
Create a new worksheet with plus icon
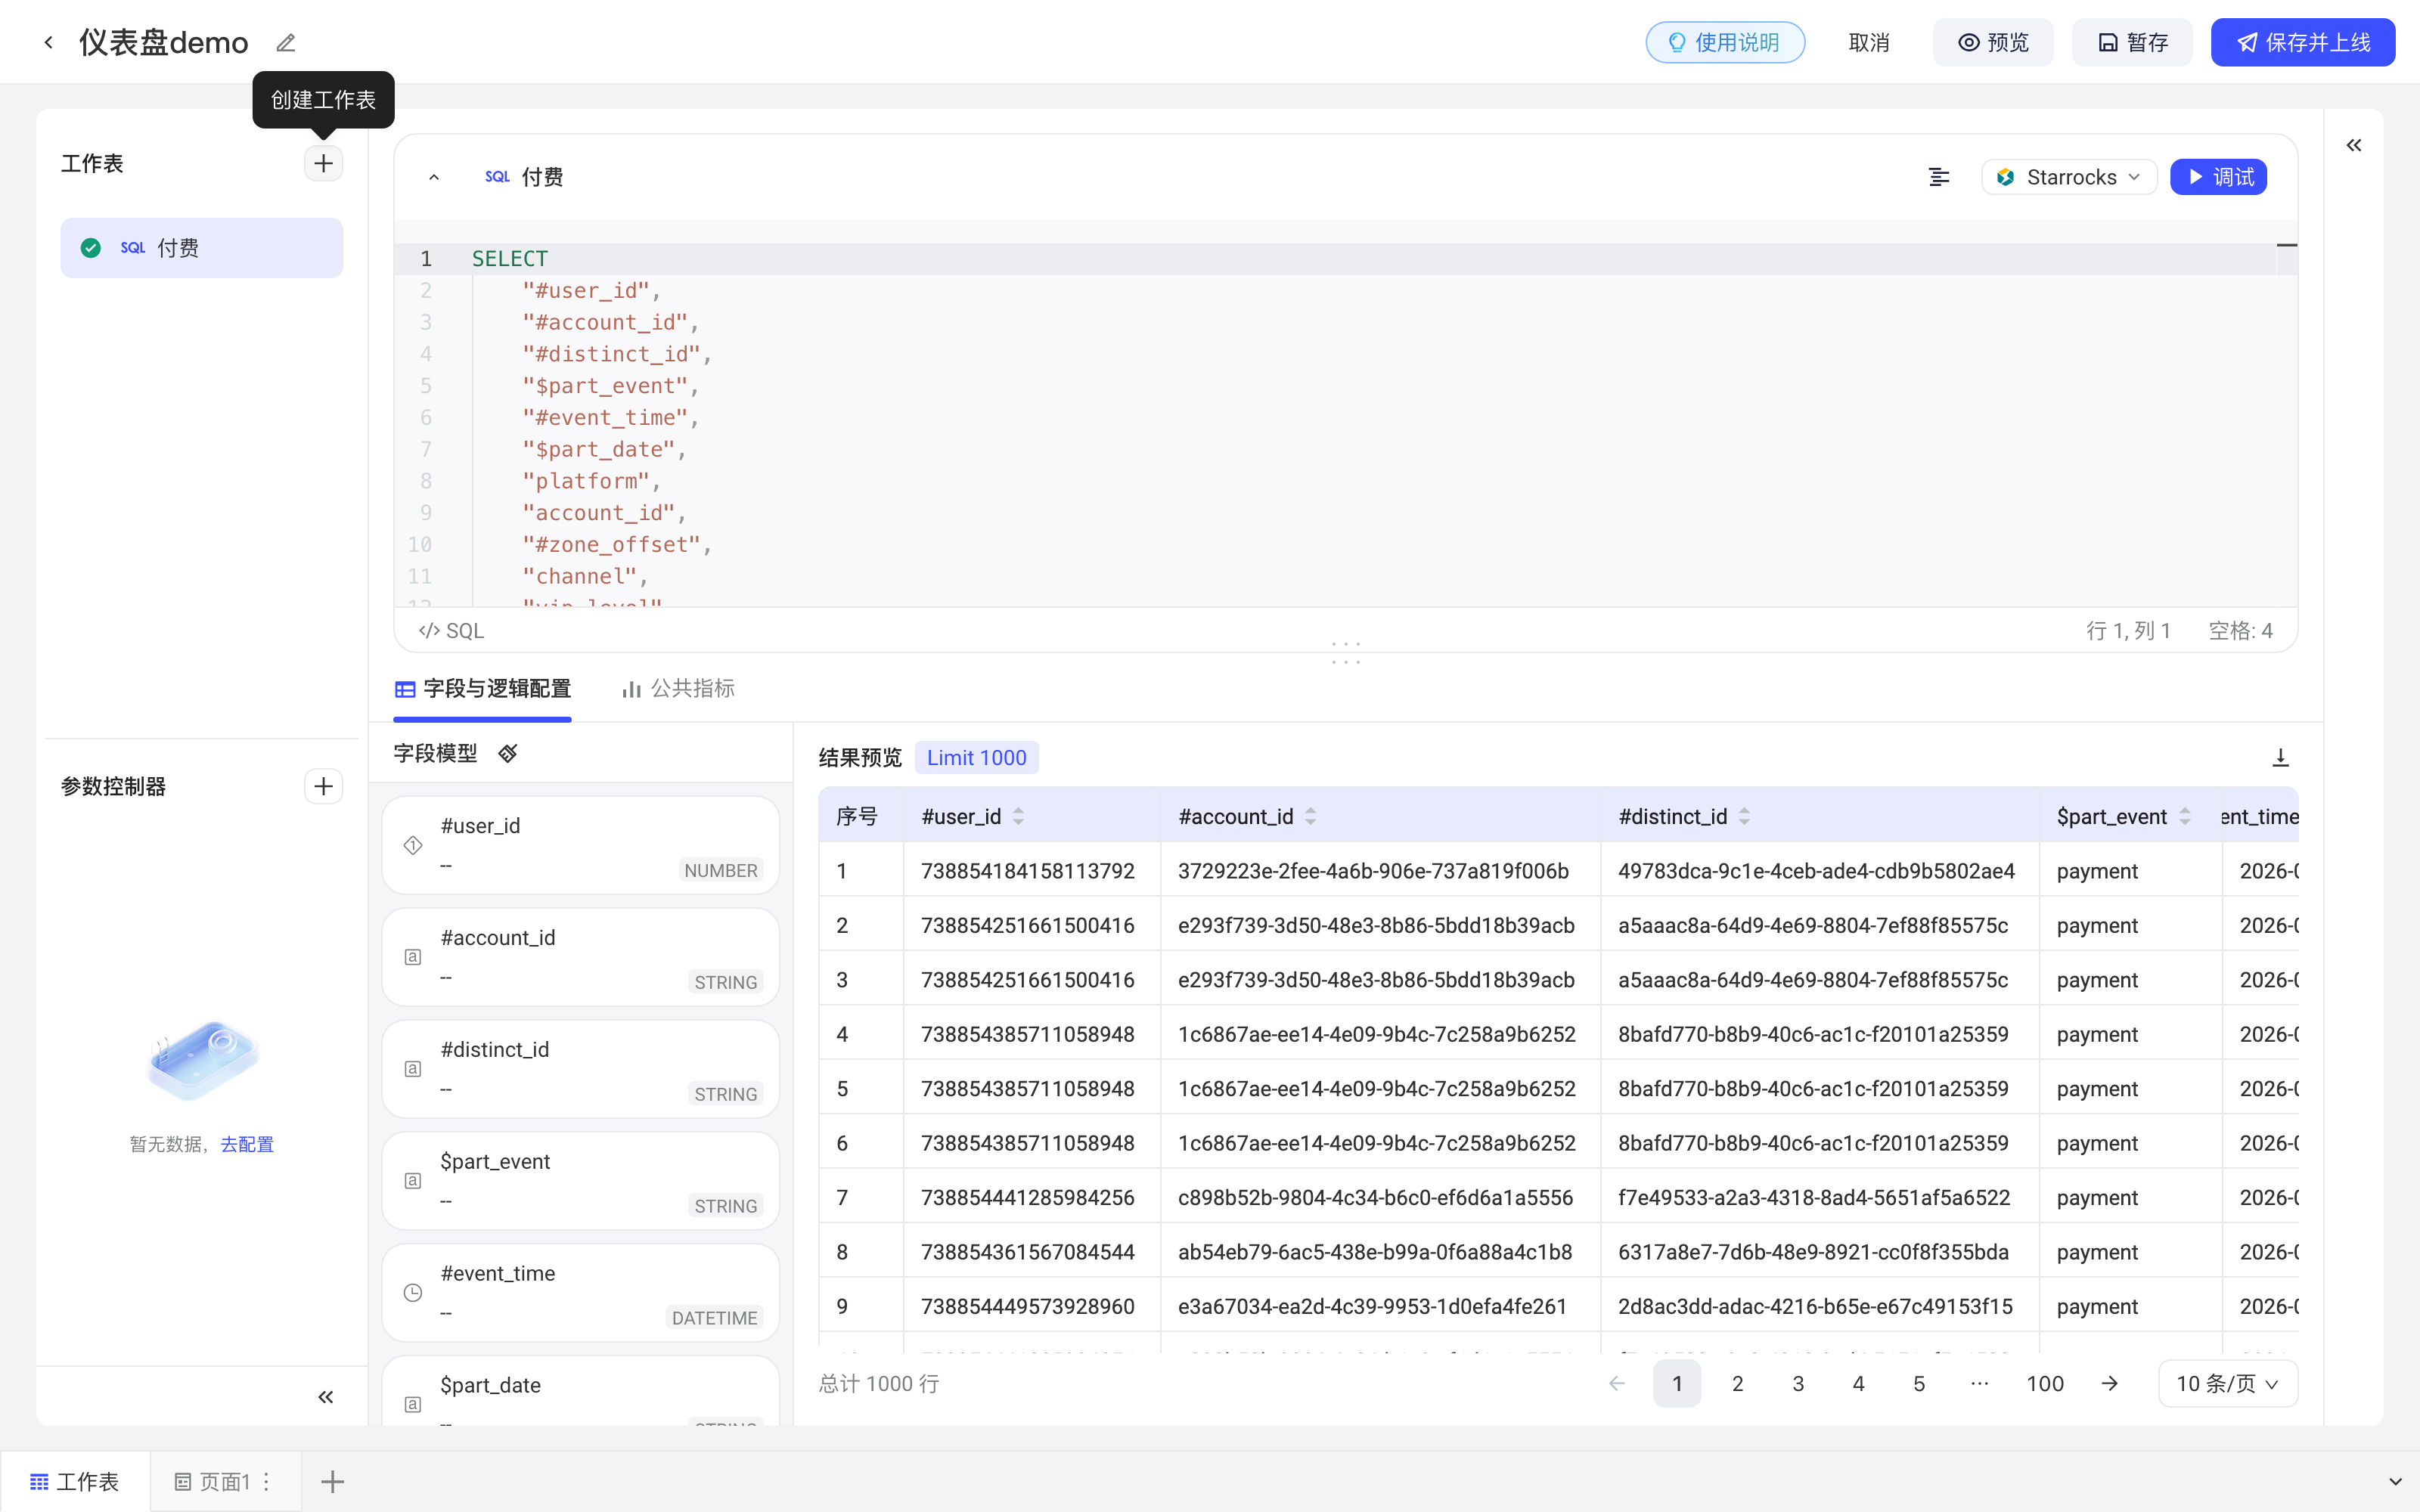(x=323, y=163)
